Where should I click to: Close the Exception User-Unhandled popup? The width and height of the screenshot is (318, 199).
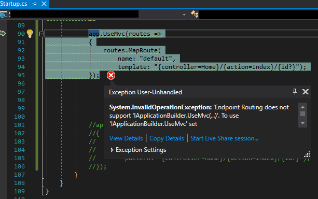306,92
